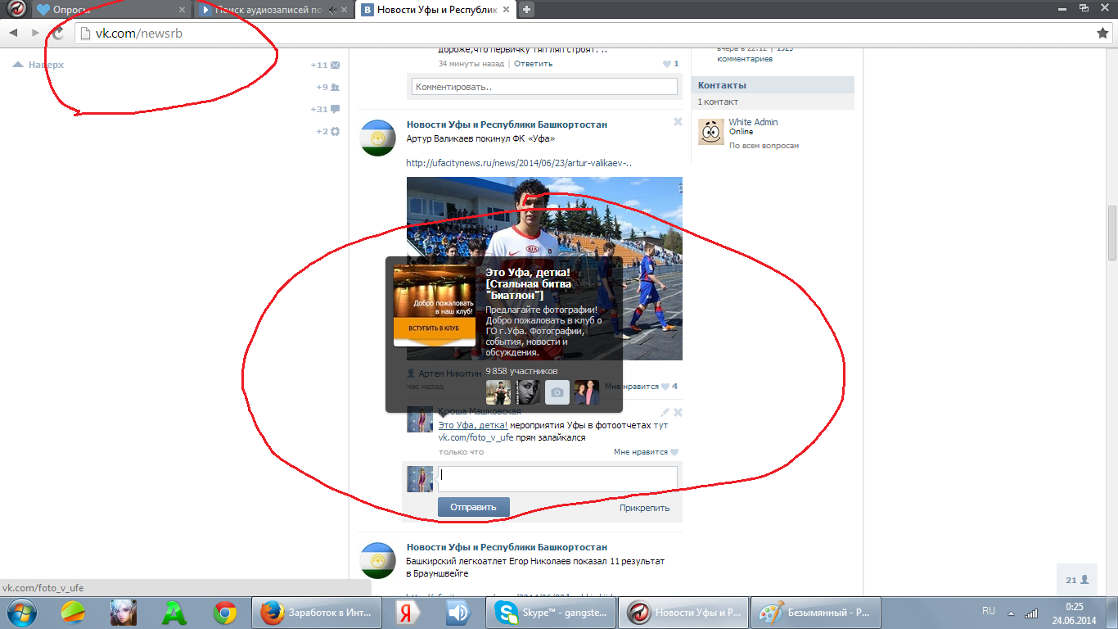Click the Отправить button

473,507
